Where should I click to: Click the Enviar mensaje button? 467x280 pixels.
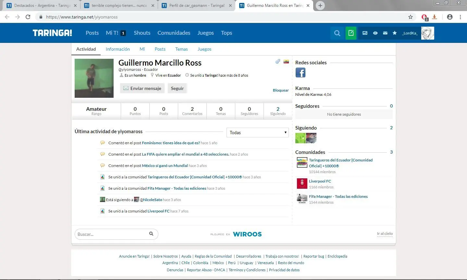point(142,88)
